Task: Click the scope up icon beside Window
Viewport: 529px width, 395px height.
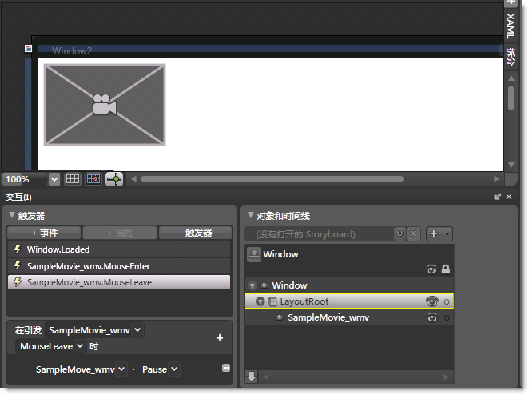Action: pos(254,254)
